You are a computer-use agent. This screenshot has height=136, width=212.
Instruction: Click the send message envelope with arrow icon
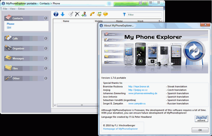[x=99, y=14]
